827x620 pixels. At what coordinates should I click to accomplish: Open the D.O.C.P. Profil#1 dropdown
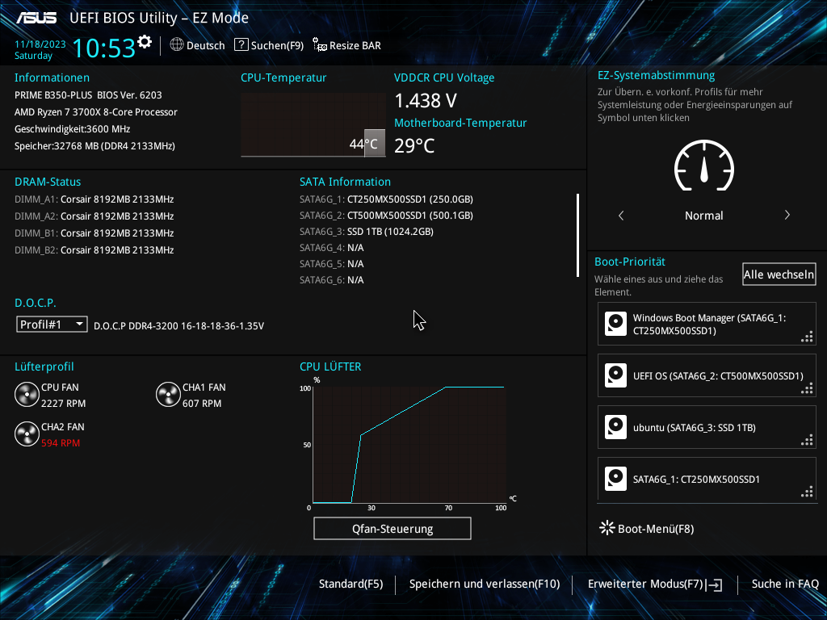tap(52, 325)
